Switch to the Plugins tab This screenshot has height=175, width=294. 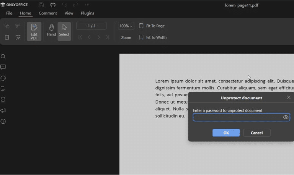tap(87, 13)
